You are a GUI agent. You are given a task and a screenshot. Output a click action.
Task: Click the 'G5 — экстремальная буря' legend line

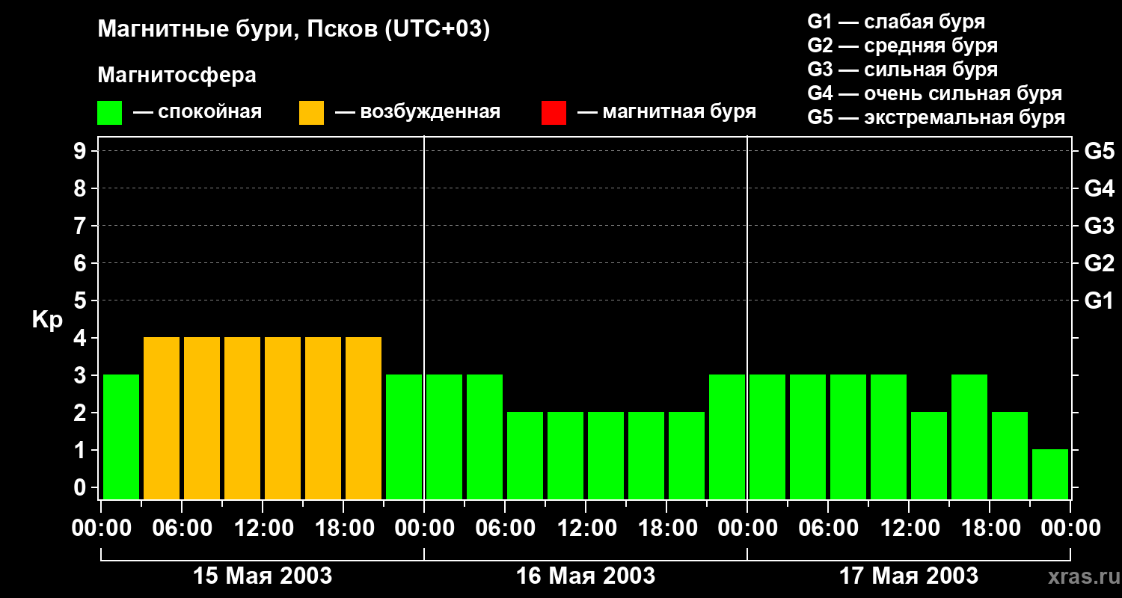tap(936, 118)
